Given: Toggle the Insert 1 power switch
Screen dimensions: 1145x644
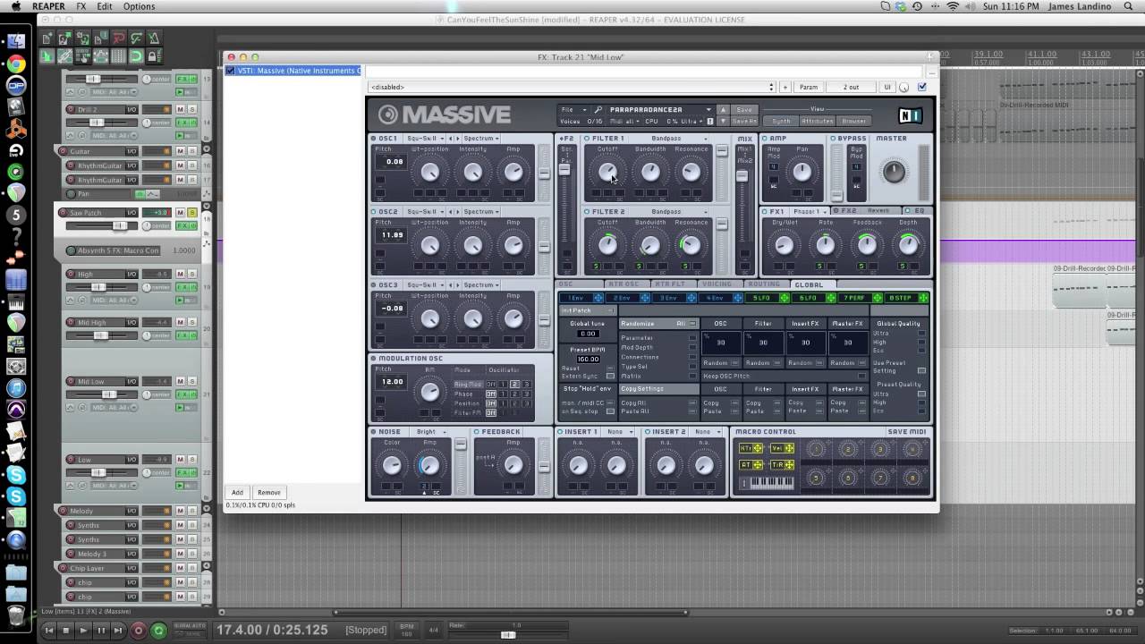Looking at the screenshot, I should click(x=560, y=432).
